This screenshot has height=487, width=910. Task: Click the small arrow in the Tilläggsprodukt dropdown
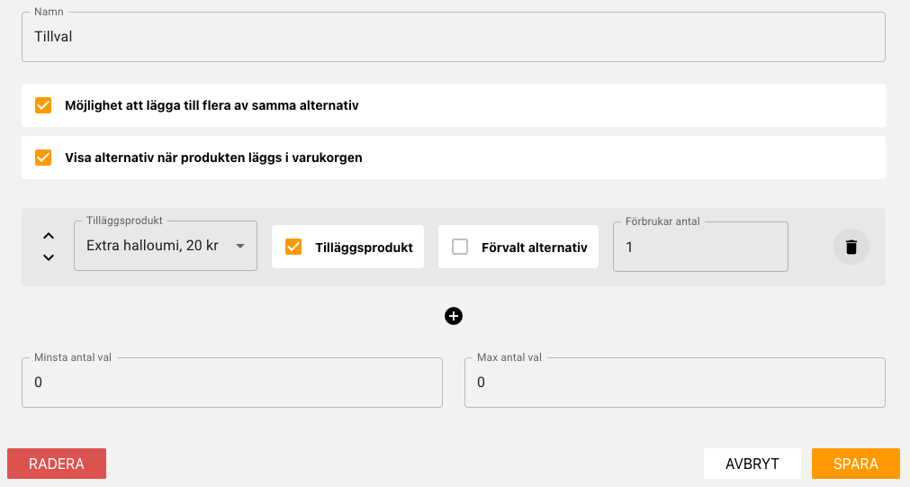[239, 246]
